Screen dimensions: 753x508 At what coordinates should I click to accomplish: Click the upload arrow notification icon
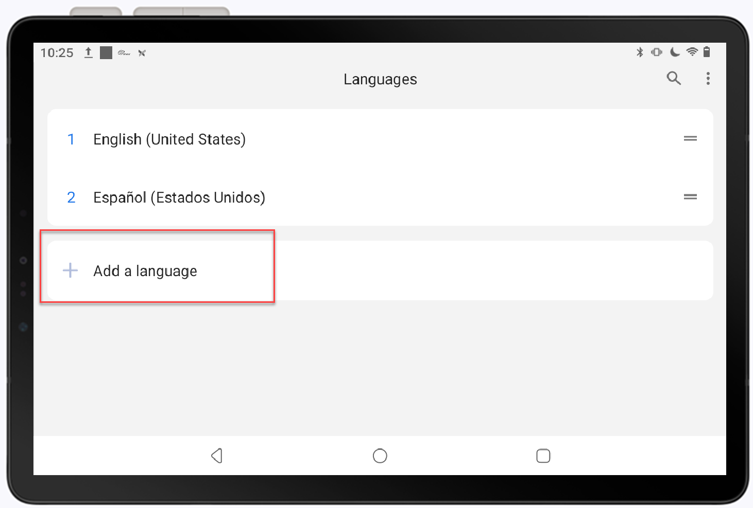88,52
